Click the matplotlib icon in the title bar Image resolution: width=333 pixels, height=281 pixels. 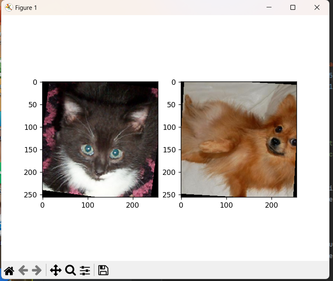8,7
